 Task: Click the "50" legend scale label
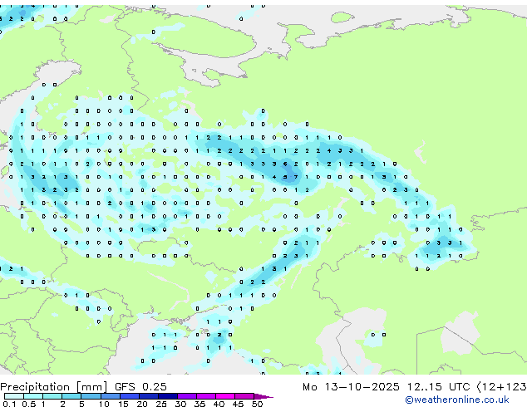tap(257, 404)
